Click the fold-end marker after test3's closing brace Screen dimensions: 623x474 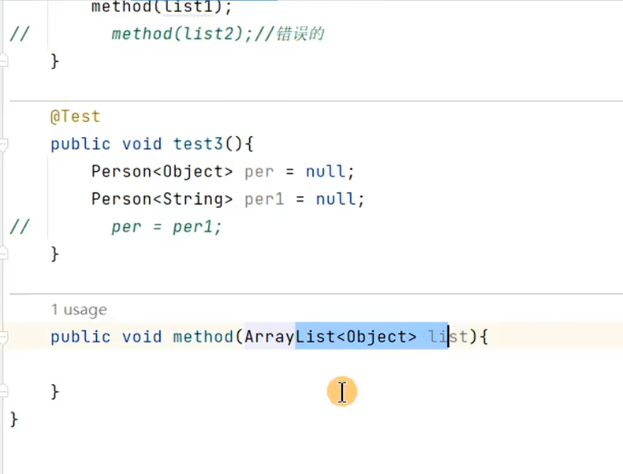point(4,253)
